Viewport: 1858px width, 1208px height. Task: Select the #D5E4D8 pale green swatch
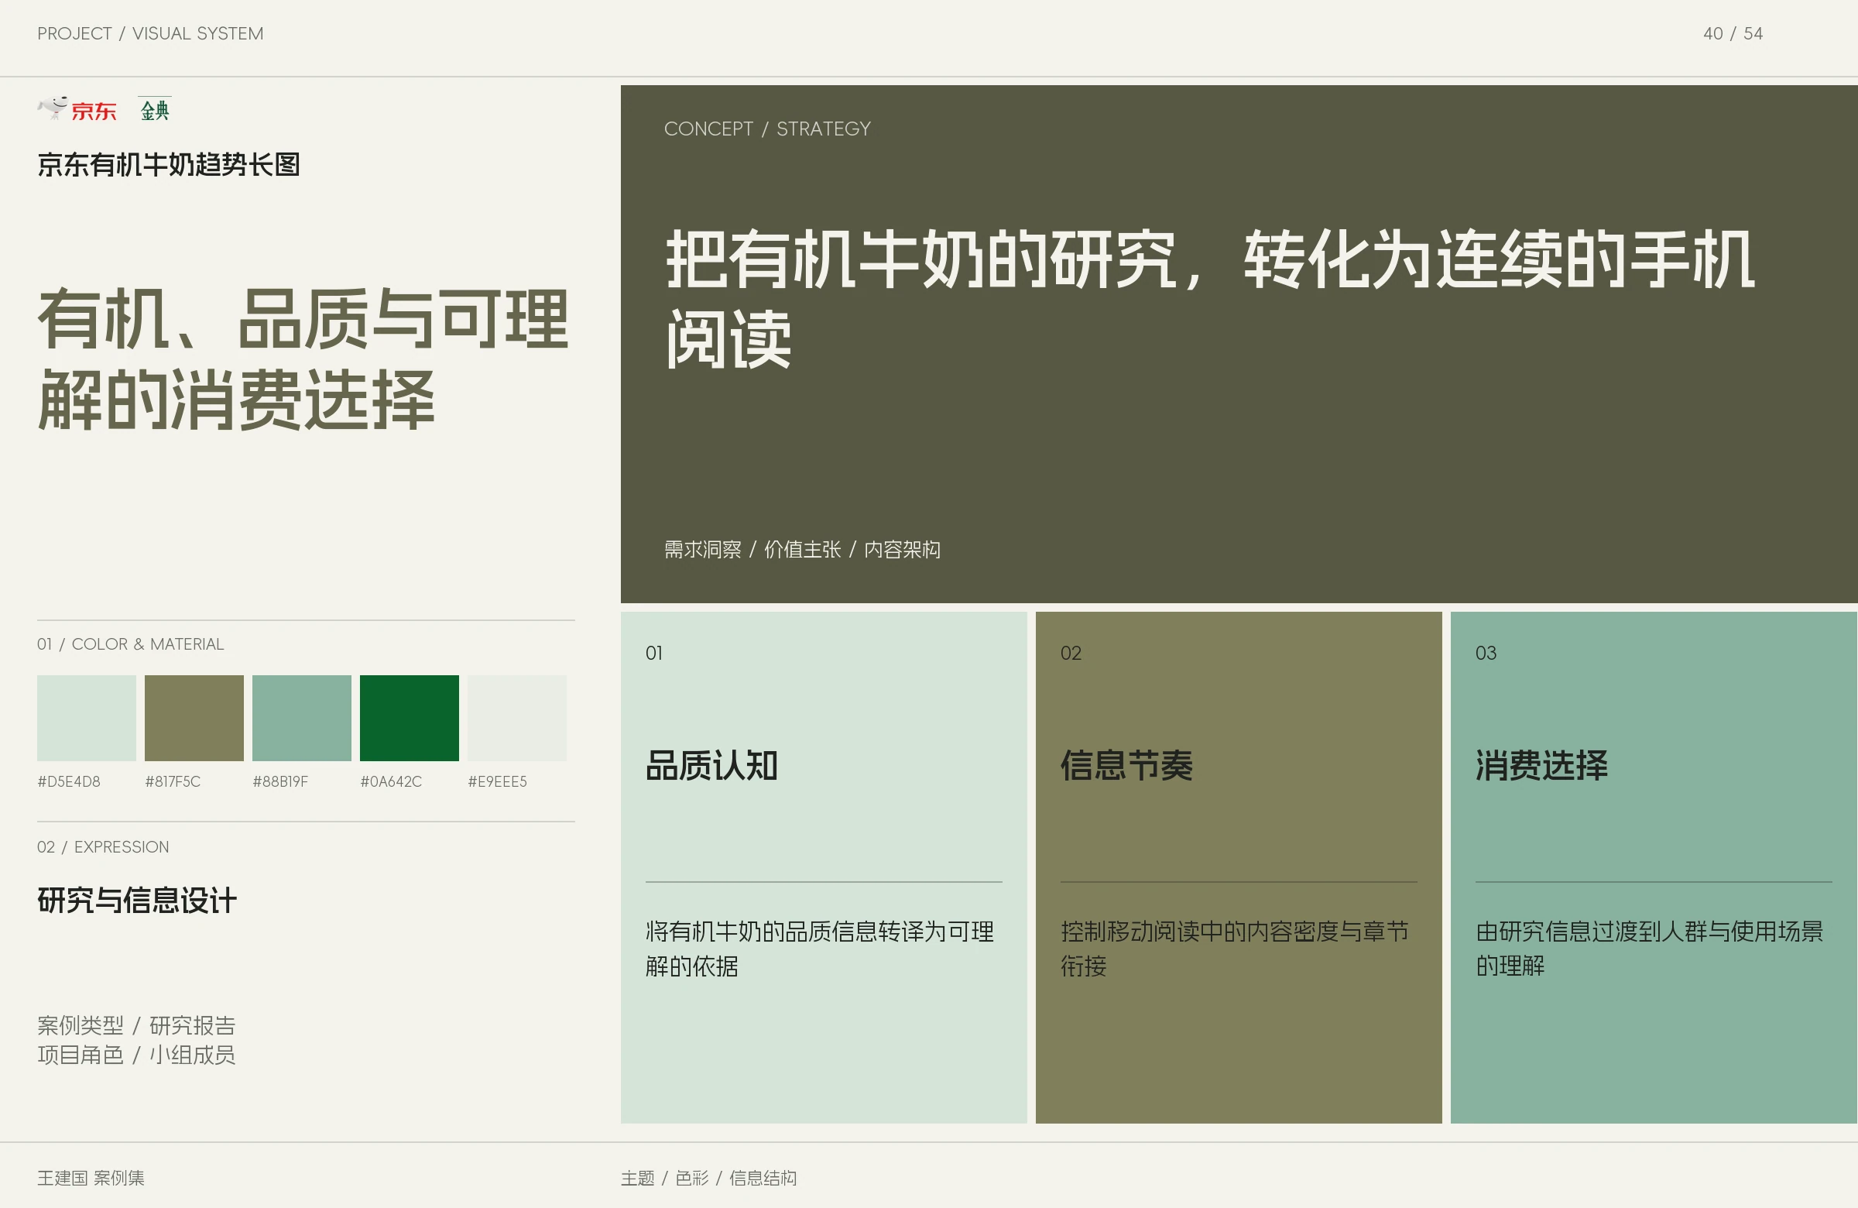pyautogui.click(x=87, y=718)
